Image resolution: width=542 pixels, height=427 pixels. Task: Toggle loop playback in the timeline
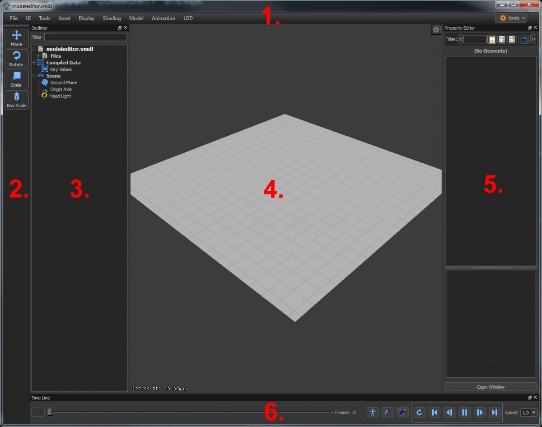pos(419,412)
